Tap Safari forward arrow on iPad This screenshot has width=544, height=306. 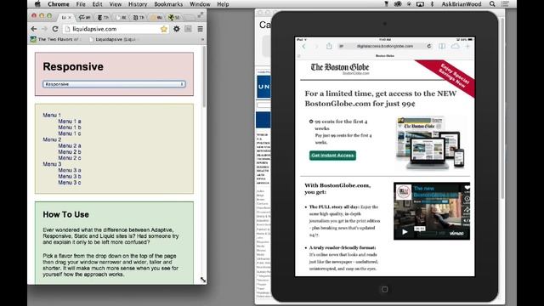[316, 46]
